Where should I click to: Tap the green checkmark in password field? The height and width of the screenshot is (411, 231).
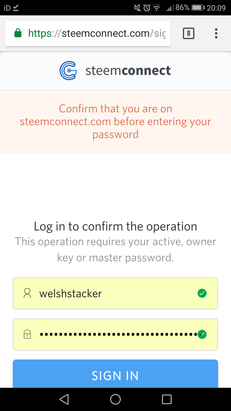[202, 334]
